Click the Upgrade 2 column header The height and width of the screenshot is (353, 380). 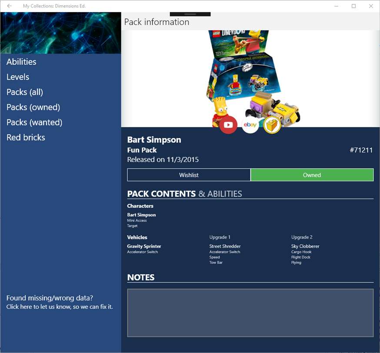[302, 237]
